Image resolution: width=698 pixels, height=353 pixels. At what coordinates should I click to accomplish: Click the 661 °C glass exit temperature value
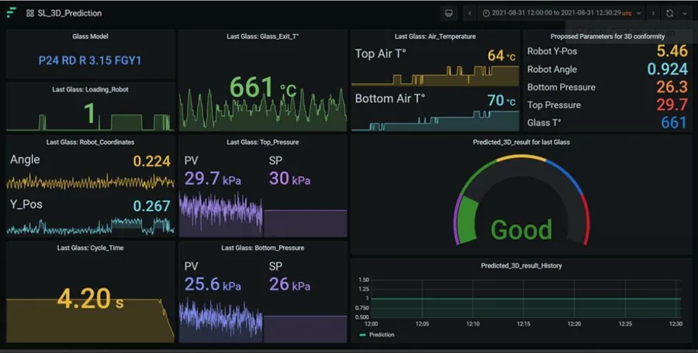pos(263,87)
